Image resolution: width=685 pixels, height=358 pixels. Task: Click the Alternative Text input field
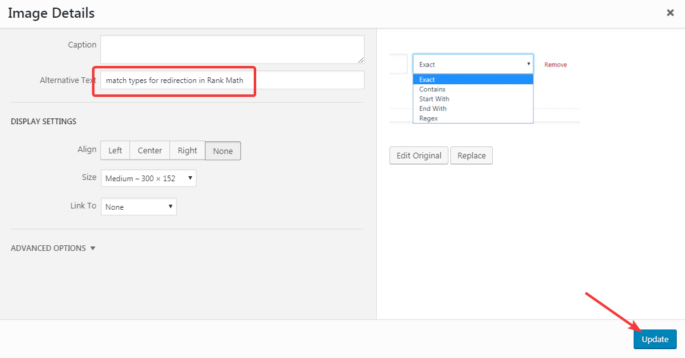[x=232, y=80]
